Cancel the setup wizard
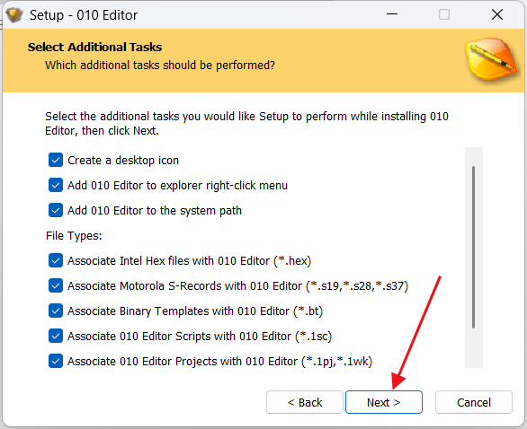This screenshot has width=527, height=429. (x=474, y=402)
